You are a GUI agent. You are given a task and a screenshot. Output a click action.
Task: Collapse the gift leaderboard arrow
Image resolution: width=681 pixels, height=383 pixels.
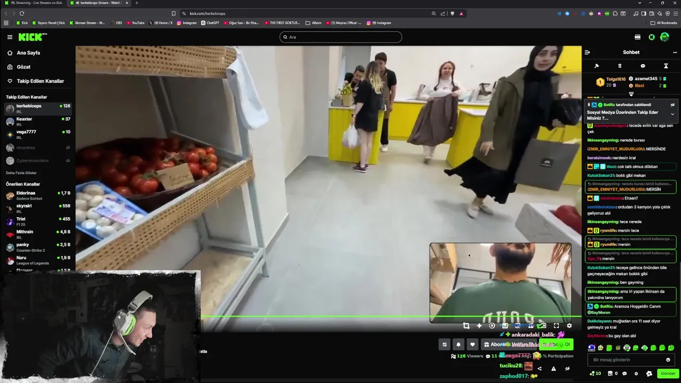click(x=631, y=94)
